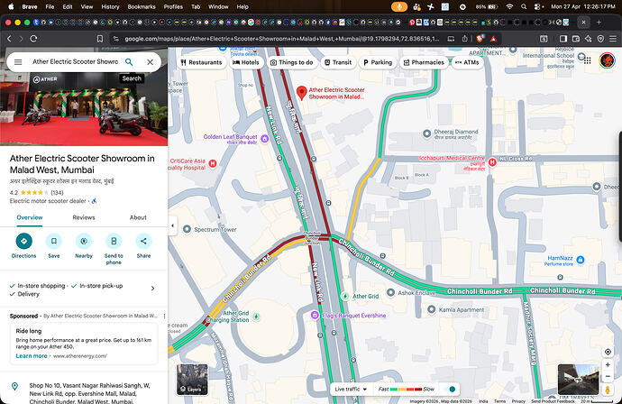The image size is (622, 404).
Task: Click the red Ather showroom map pin
Action: click(x=301, y=93)
